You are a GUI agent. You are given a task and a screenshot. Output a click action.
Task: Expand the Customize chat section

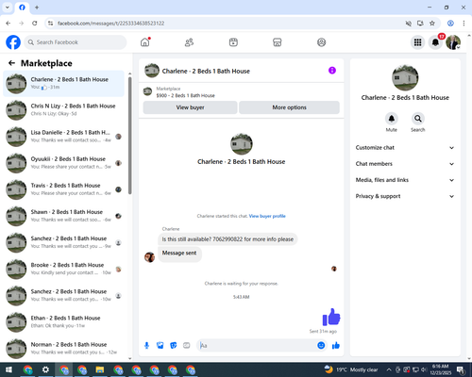(405, 148)
